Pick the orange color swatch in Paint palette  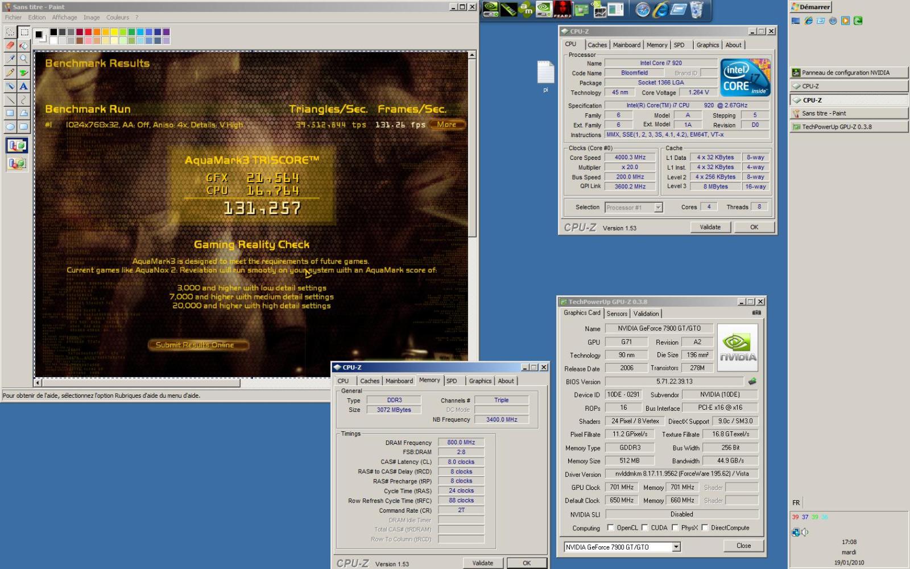pyautogui.click(x=97, y=32)
